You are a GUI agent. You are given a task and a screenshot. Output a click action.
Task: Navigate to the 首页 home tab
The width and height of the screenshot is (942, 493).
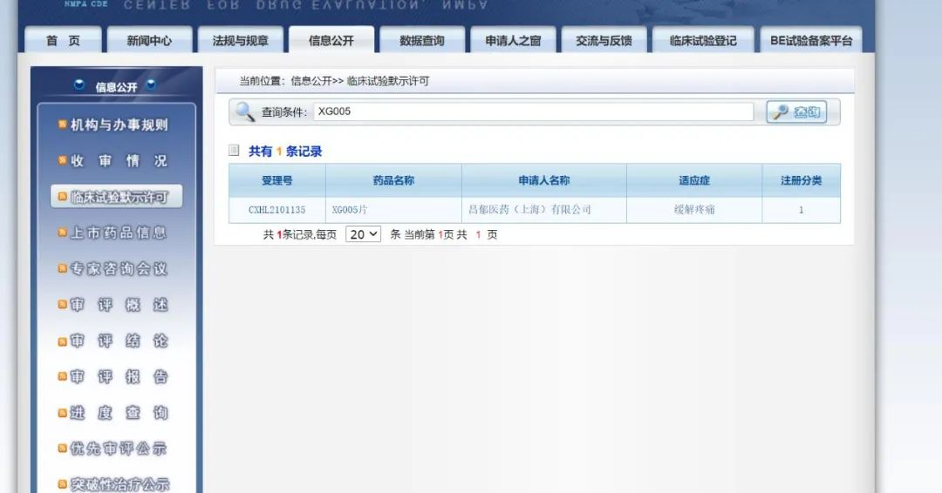63,41
